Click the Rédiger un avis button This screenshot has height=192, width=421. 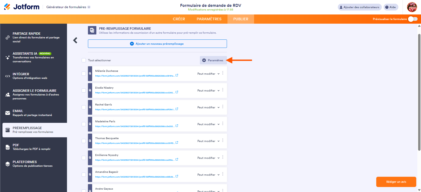tap(396, 182)
